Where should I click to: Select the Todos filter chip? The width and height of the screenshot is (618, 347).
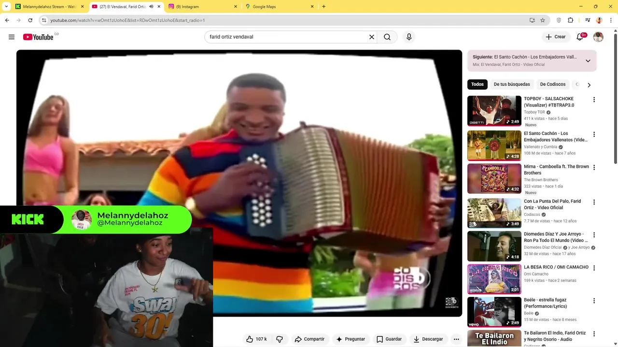(x=478, y=84)
